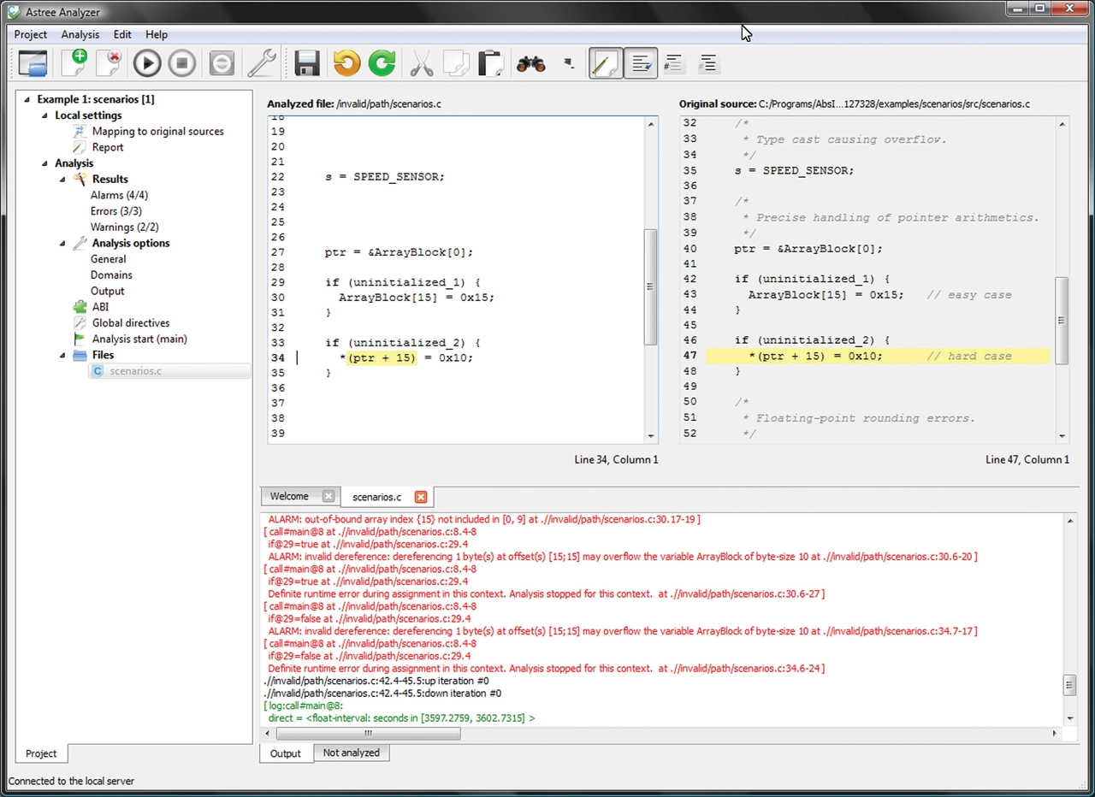1095x797 pixels.
Task: Switch to the Welcome tab
Action: pos(289,496)
